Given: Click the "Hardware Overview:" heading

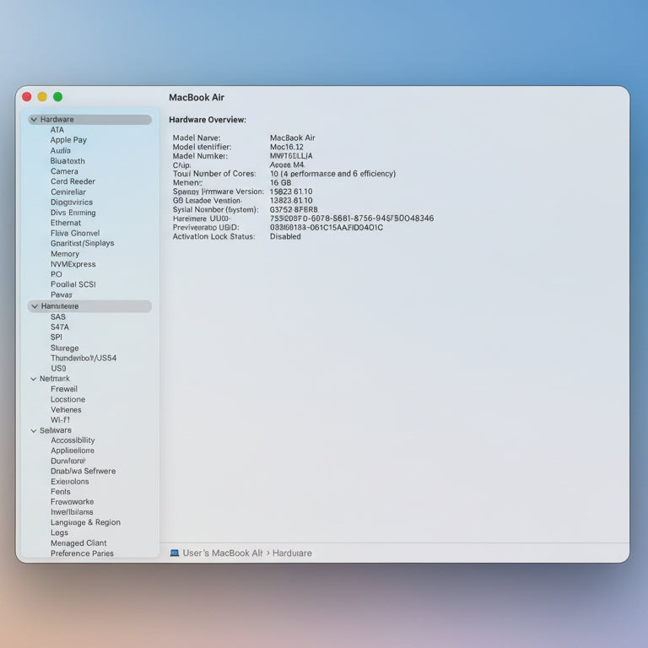Looking at the screenshot, I should pyautogui.click(x=208, y=120).
